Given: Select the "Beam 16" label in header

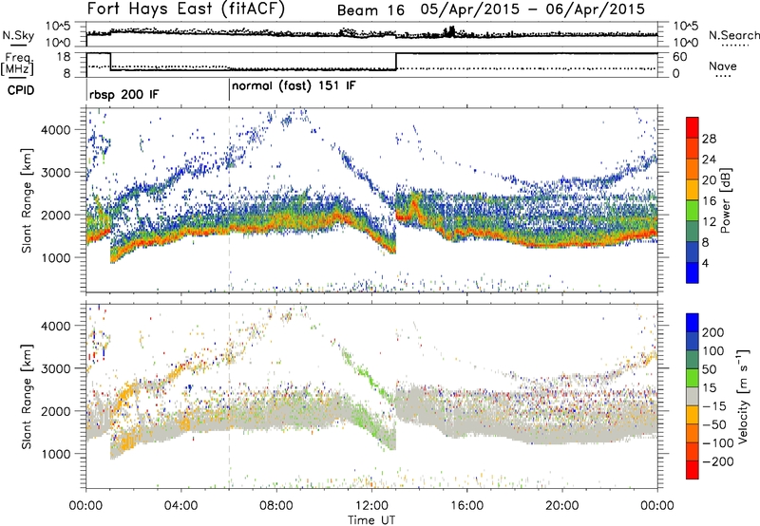Looking at the screenshot, I should [370, 10].
